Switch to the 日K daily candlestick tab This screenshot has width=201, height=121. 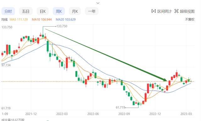tap(43, 11)
